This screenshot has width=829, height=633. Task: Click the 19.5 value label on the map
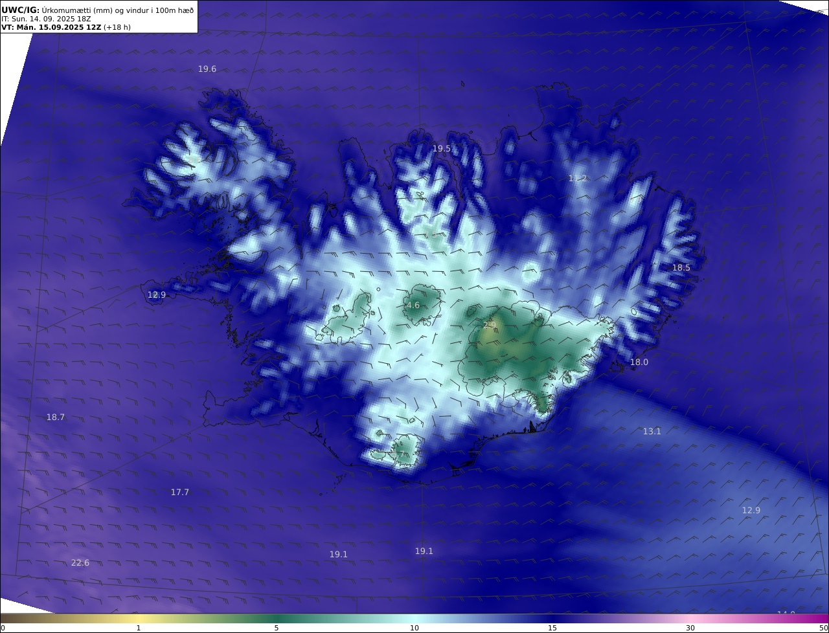(442, 149)
